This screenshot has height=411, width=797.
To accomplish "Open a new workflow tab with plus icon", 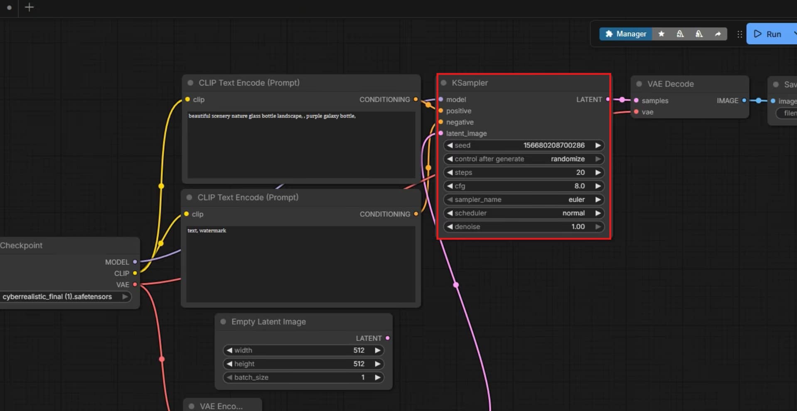I will 29,7.
